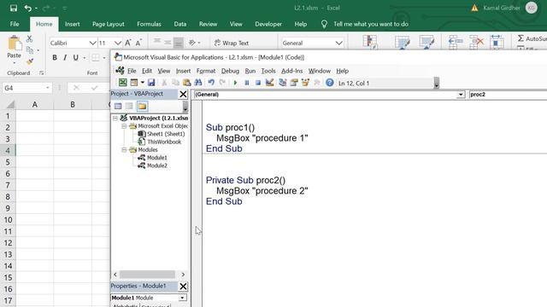Open the Format menu in VBA editor
This screenshot has height=307, width=547.
pyautogui.click(x=206, y=71)
